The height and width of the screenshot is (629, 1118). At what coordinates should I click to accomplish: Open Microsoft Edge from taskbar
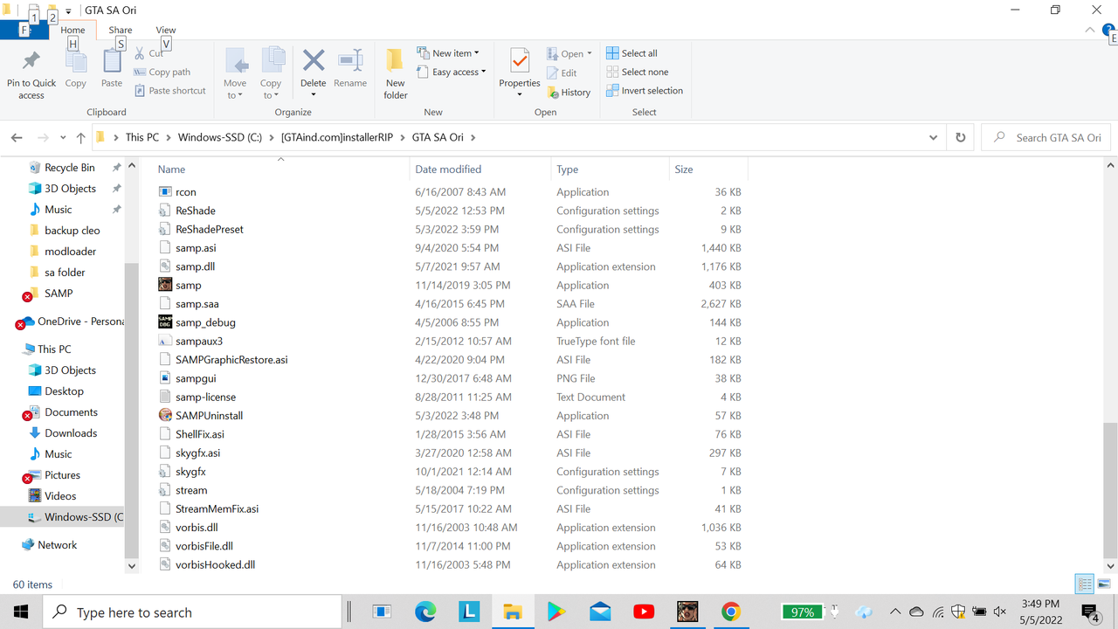click(x=425, y=612)
